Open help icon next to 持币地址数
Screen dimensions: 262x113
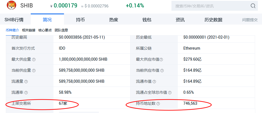point(158,104)
